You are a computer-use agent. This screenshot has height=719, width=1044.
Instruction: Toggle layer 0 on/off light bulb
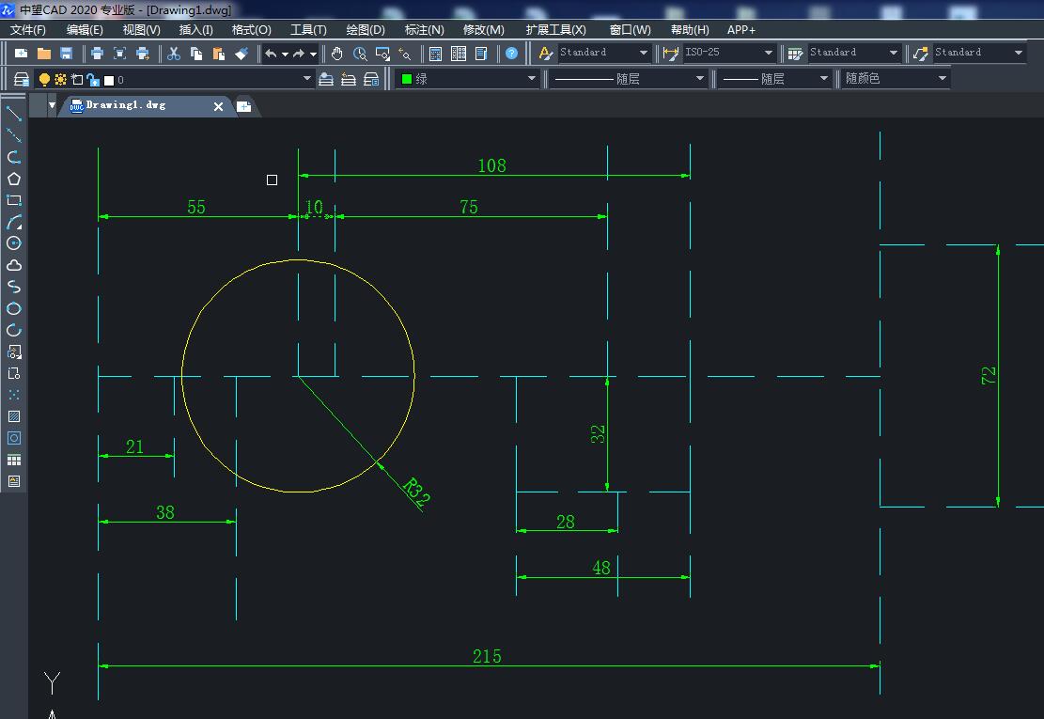pyautogui.click(x=44, y=80)
